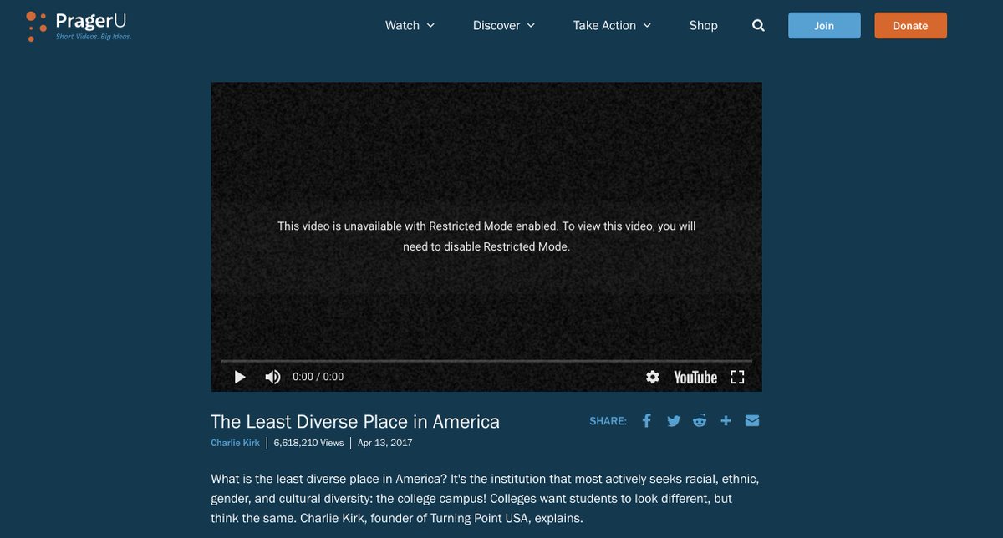Click the '6,618,210 Views' text

click(308, 443)
